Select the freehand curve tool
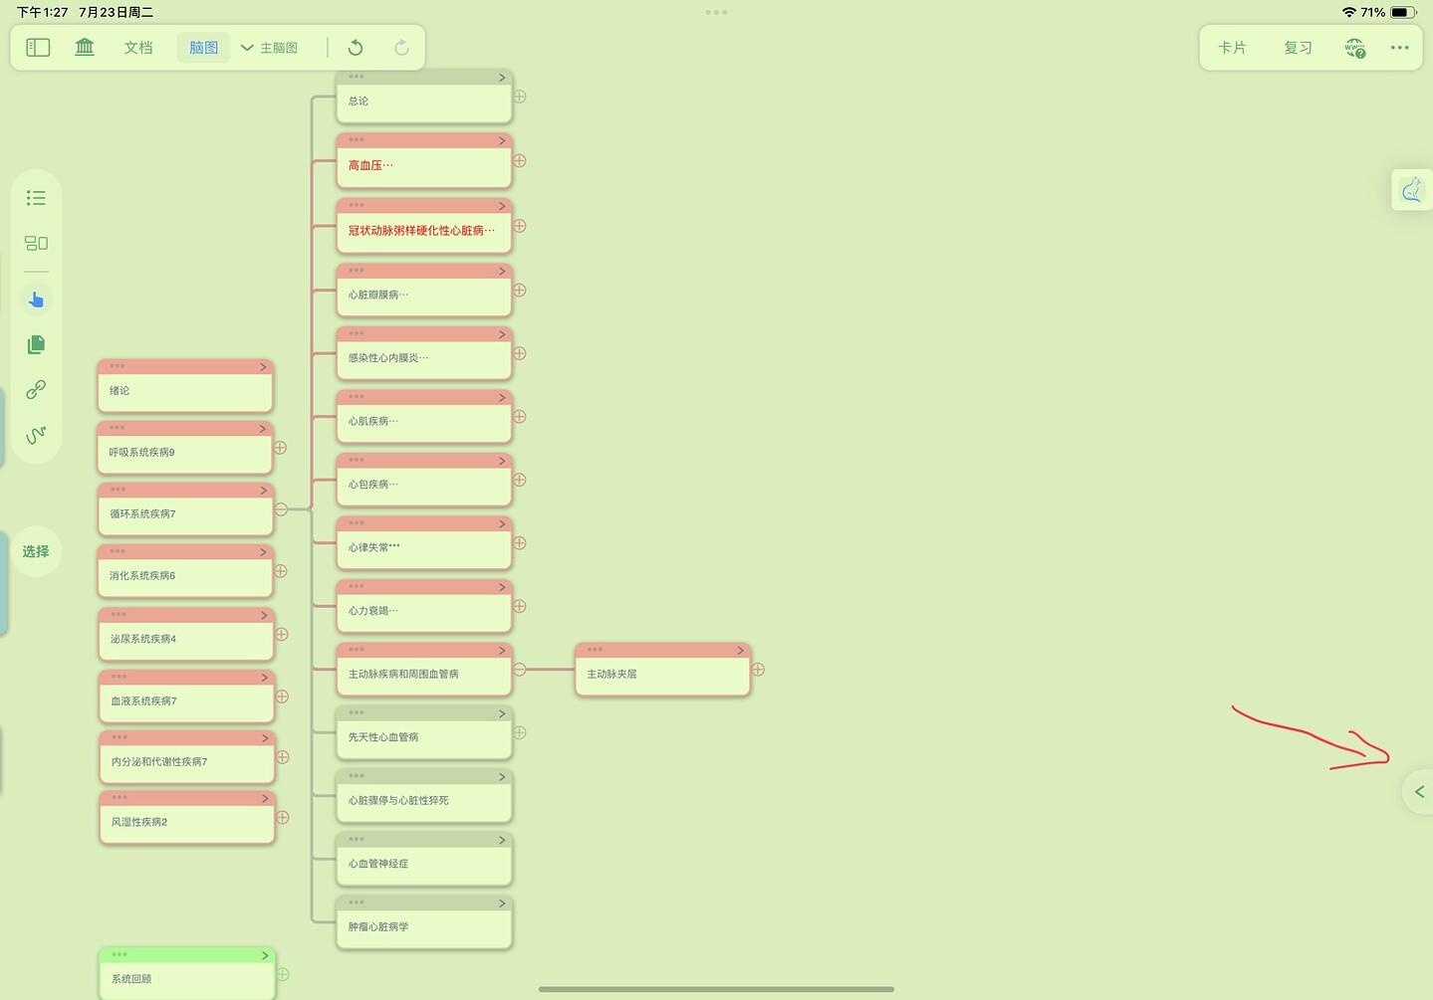Screen dimensions: 1433x1000 pos(36,435)
